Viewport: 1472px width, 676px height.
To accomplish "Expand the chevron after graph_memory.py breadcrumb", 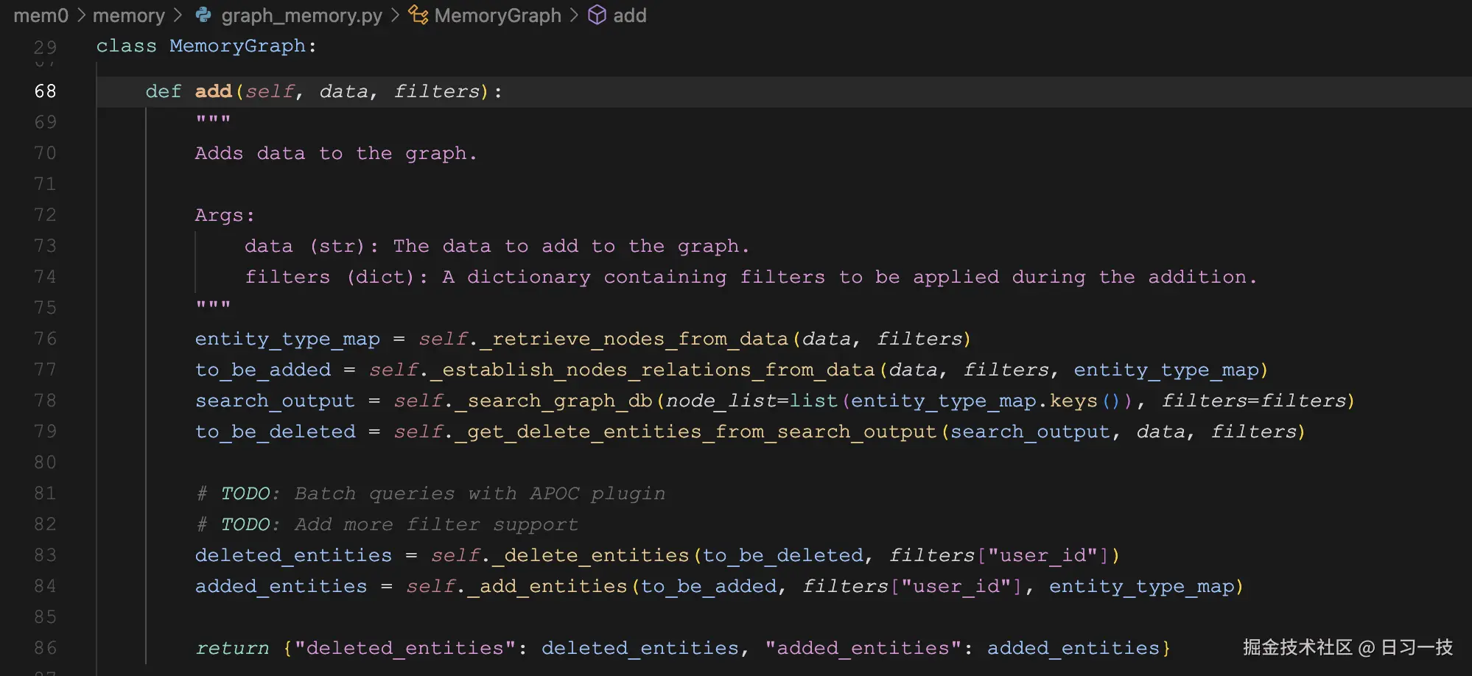I will click(x=395, y=15).
